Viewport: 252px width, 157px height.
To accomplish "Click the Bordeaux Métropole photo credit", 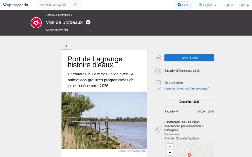I will click(131, 151).
